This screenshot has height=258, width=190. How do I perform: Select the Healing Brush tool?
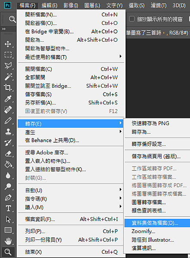pos(8,110)
